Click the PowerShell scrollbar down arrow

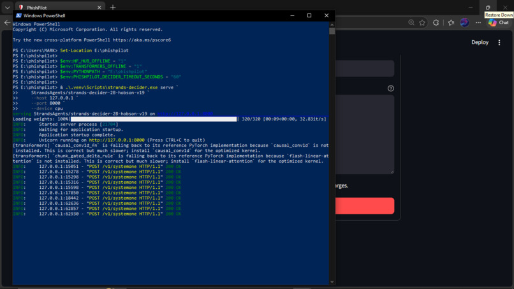[x=332, y=282]
